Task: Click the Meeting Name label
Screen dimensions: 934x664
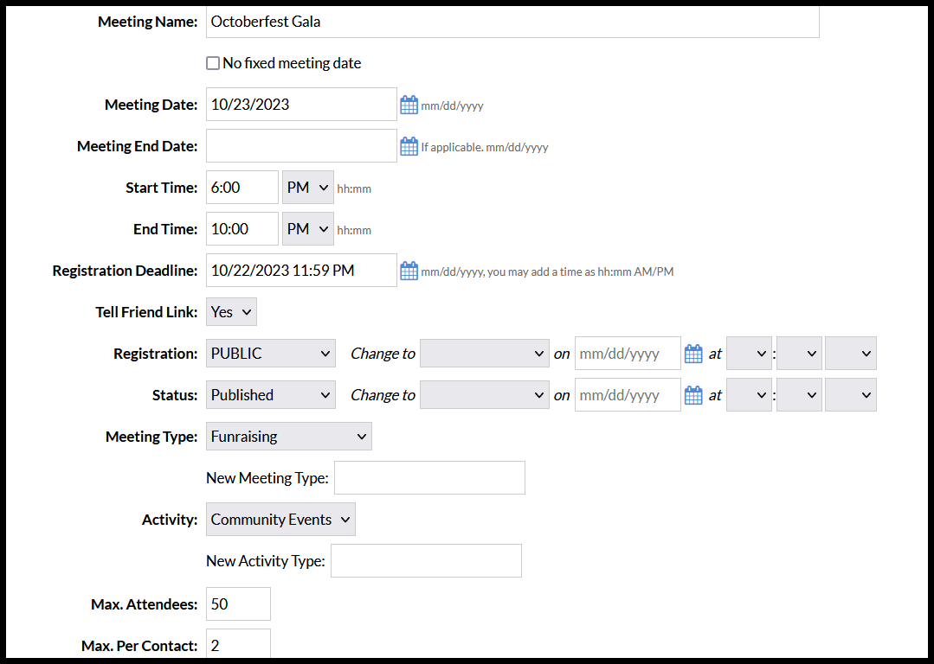Action: pos(148,22)
